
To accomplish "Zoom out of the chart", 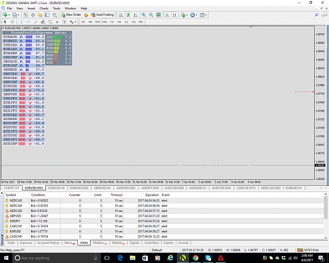I will [x=151, y=15].
